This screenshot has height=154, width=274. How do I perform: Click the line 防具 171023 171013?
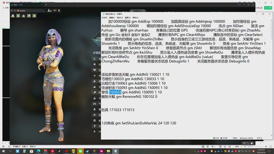point(118,110)
